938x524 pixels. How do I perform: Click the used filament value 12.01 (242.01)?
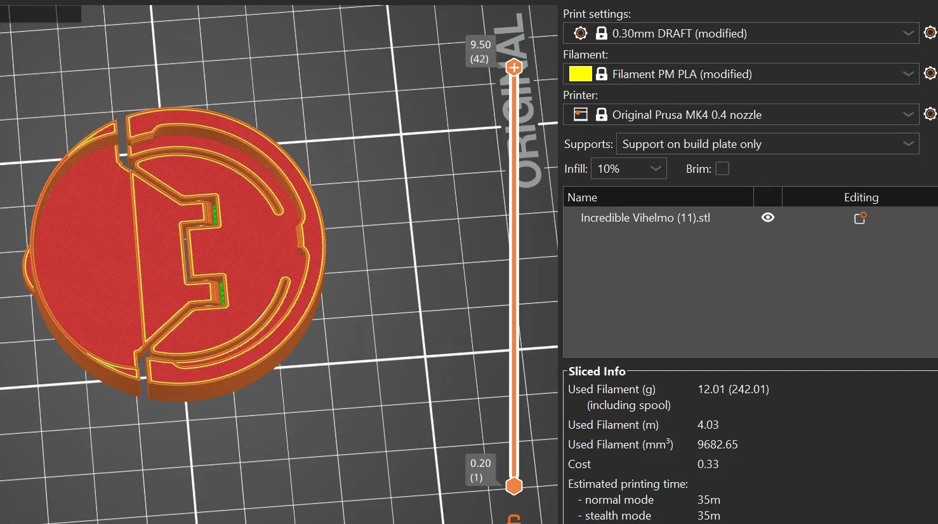click(x=733, y=389)
